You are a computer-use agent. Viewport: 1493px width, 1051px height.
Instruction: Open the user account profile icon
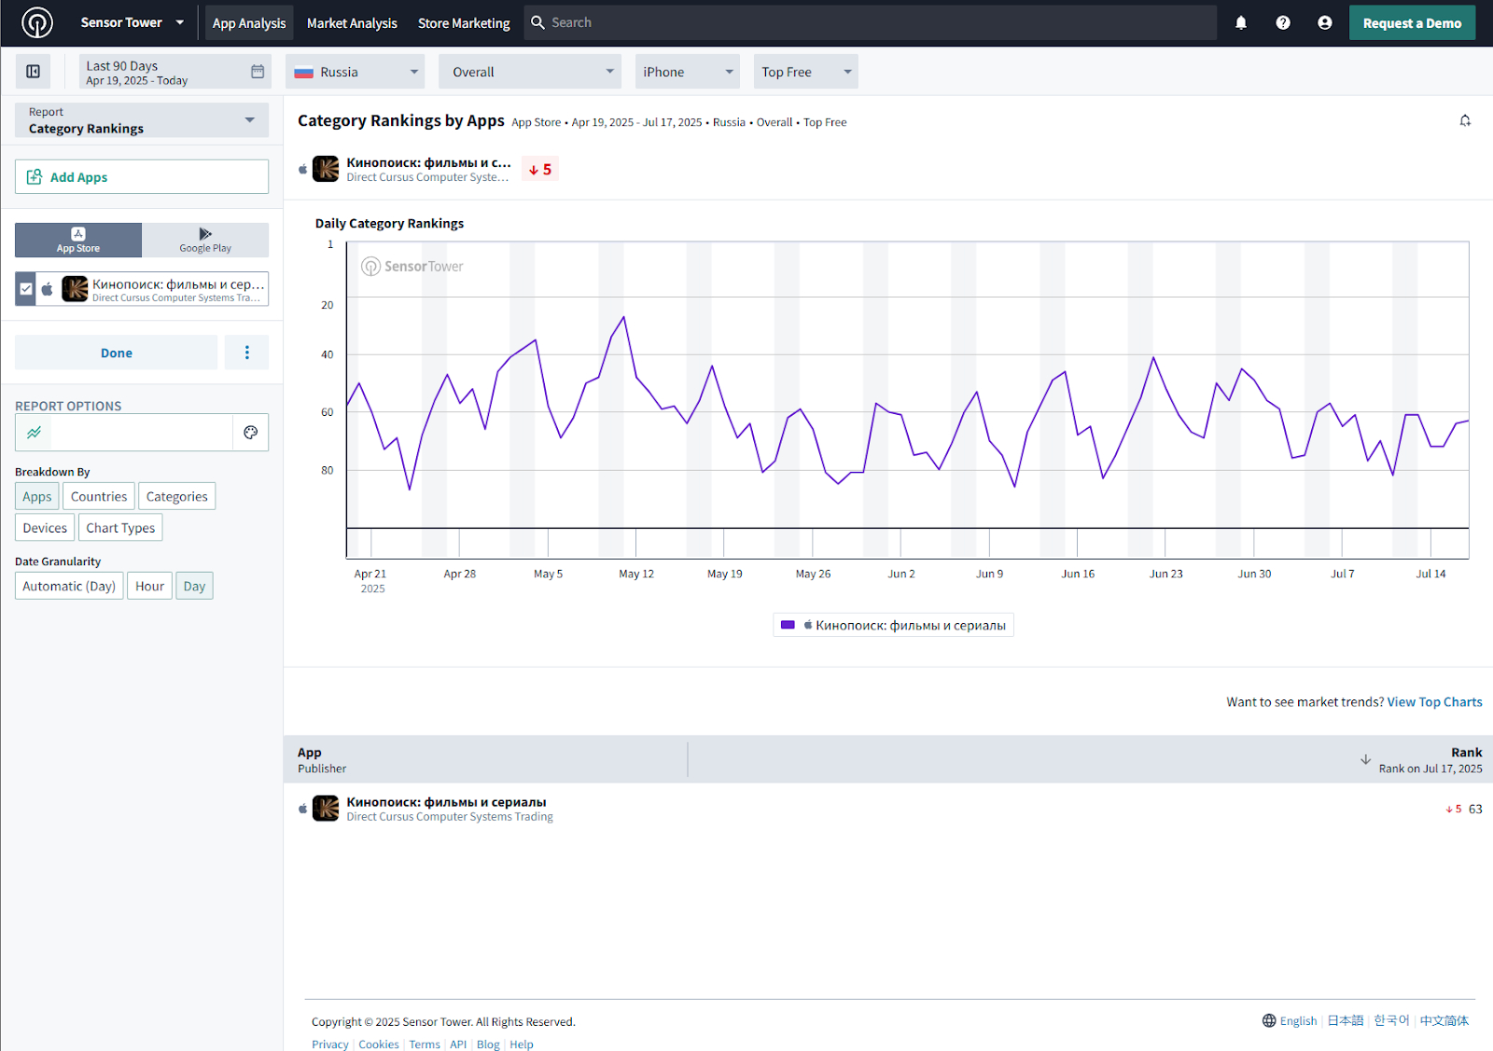[x=1325, y=23]
